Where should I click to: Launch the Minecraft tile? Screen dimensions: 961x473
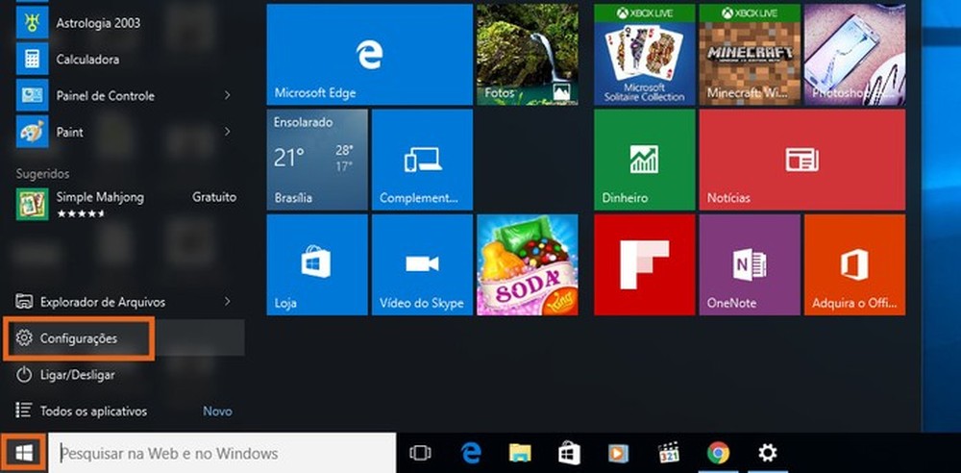(750, 54)
